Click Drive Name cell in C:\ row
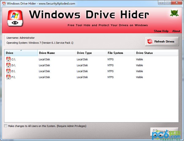 [44, 59]
